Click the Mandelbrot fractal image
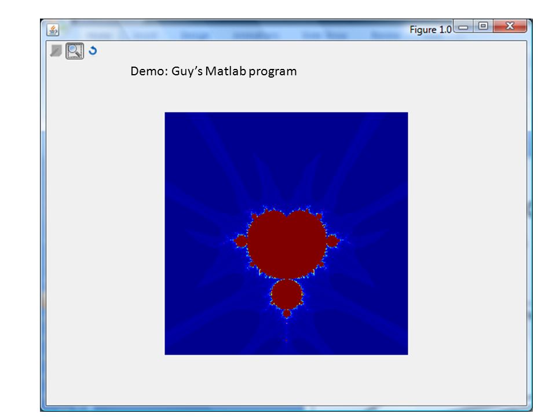Viewport: 556px width, 417px height. pos(286,233)
